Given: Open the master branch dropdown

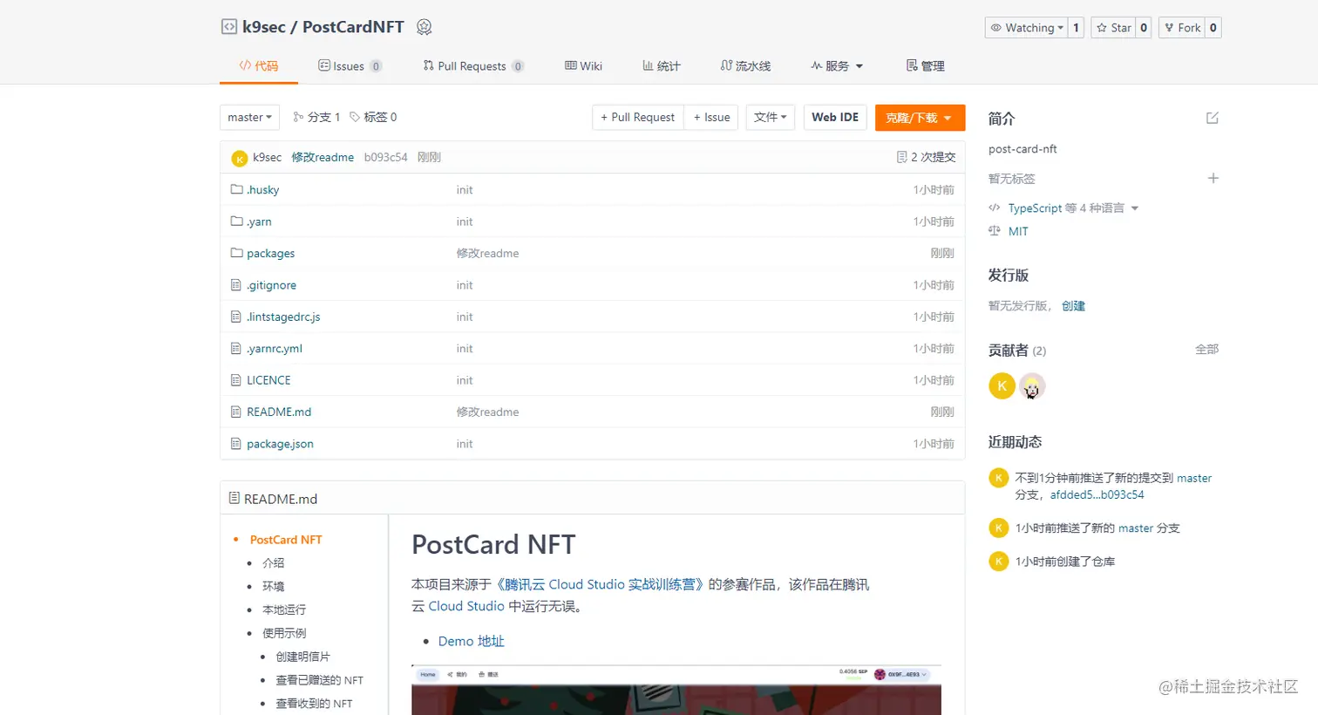Looking at the screenshot, I should (249, 117).
